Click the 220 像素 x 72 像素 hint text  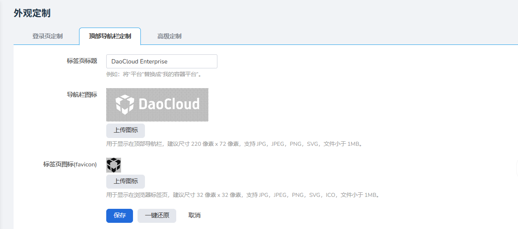235,144
